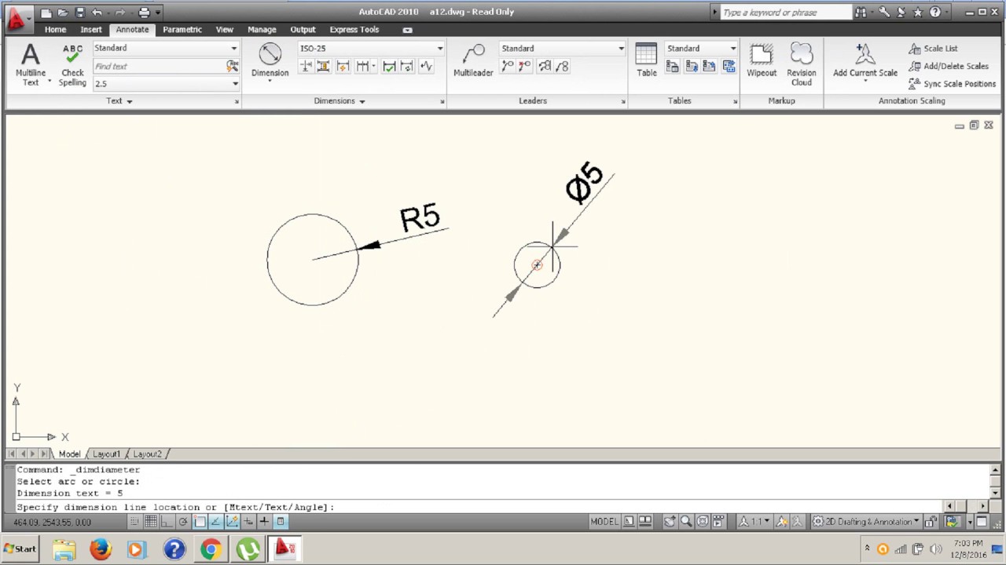Open Firefox from the taskbar
The image size is (1006, 565).
100,549
